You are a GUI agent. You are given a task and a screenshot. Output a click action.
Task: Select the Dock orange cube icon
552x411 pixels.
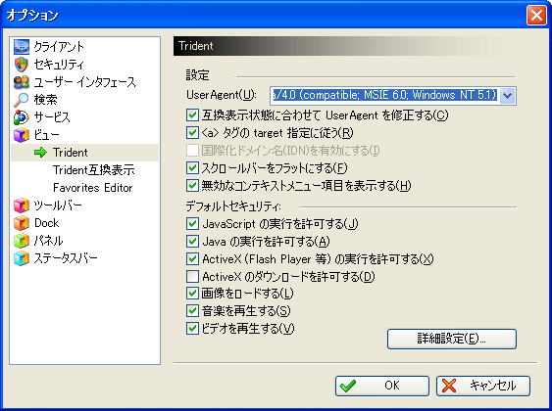pos(22,223)
